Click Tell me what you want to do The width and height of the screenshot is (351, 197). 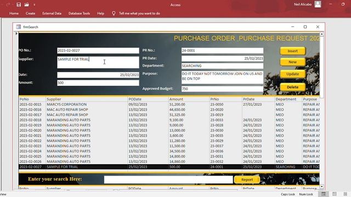pyautogui.click(x=139, y=13)
